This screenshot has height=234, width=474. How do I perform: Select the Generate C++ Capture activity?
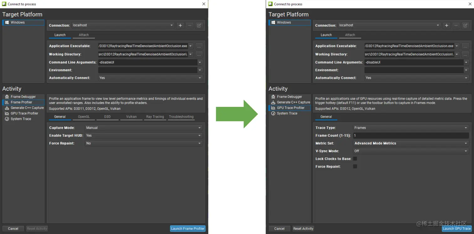click(x=27, y=108)
